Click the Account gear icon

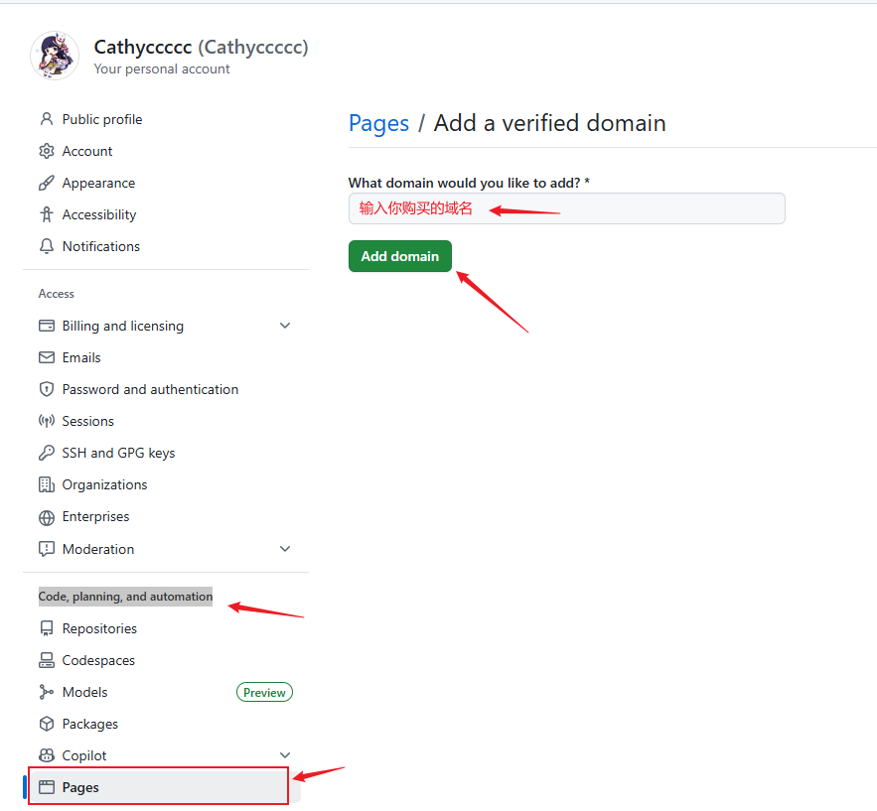click(x=46, y=151)
